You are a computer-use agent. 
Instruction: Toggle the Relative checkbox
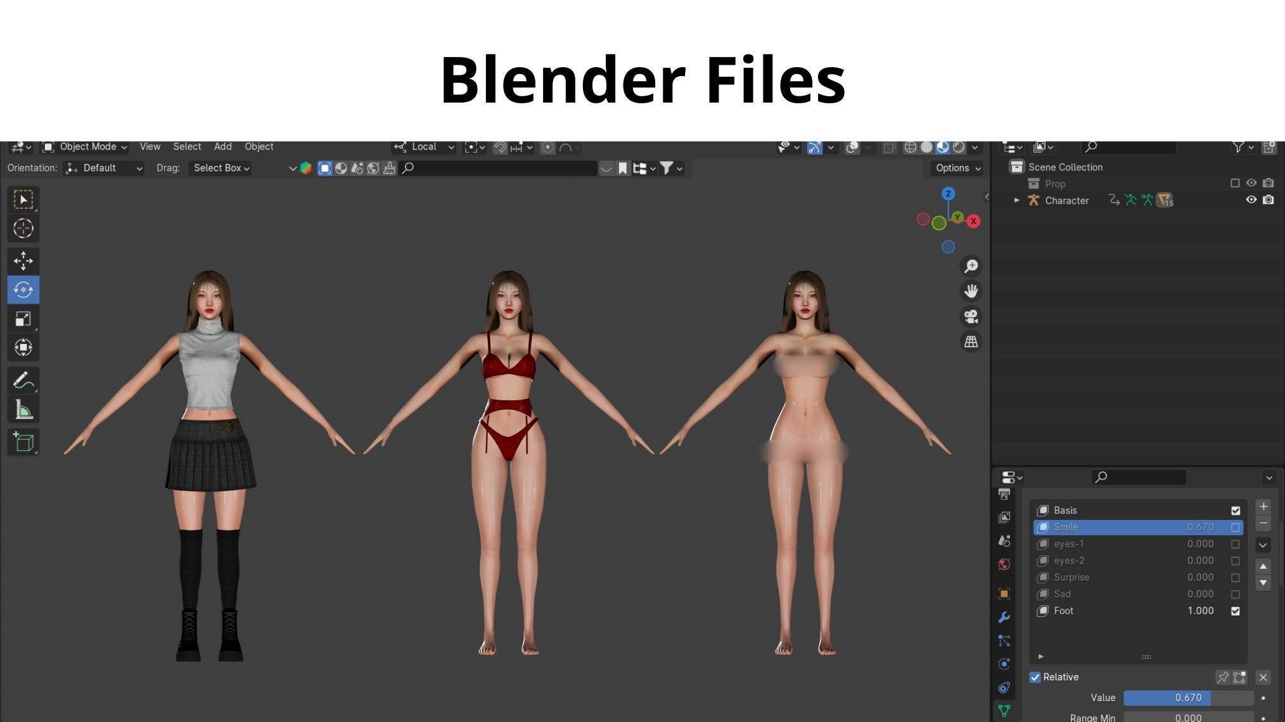pos(1035,678)
